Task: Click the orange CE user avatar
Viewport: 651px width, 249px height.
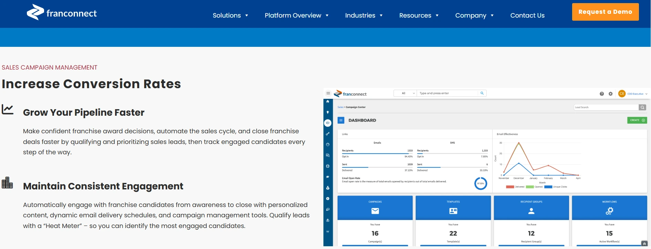Action: coord(622,94)
